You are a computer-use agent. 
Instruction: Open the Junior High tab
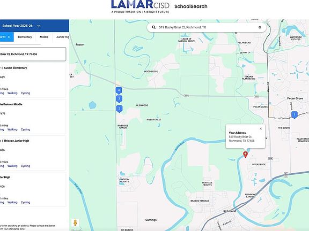point(63,37)
